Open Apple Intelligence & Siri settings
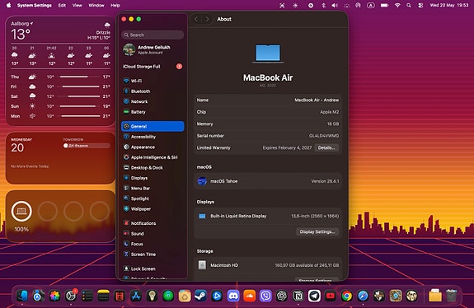Viewport: 474px width, 308px height. click(153, 157)
